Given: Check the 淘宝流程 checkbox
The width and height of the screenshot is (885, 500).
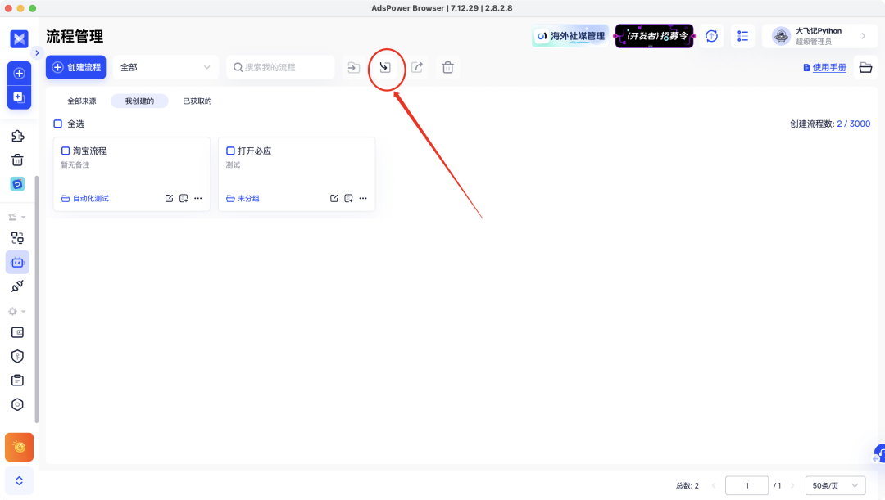Looking at the screenshot, I should [x=66, y=151].
